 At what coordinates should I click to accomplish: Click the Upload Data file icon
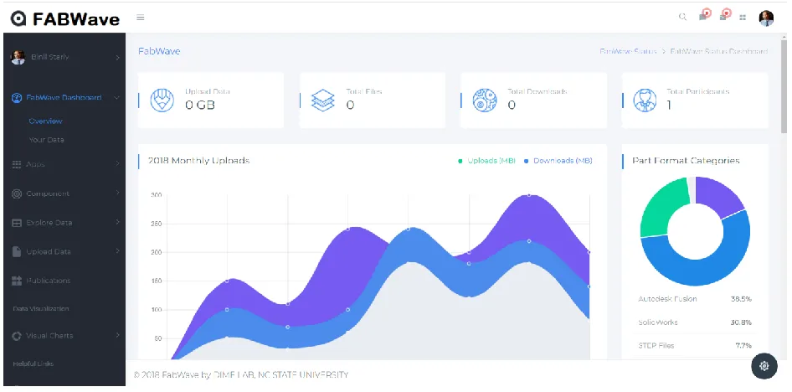[17, 251]
